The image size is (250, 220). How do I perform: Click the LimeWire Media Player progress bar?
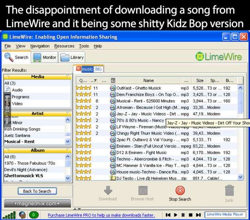point(225,215)
